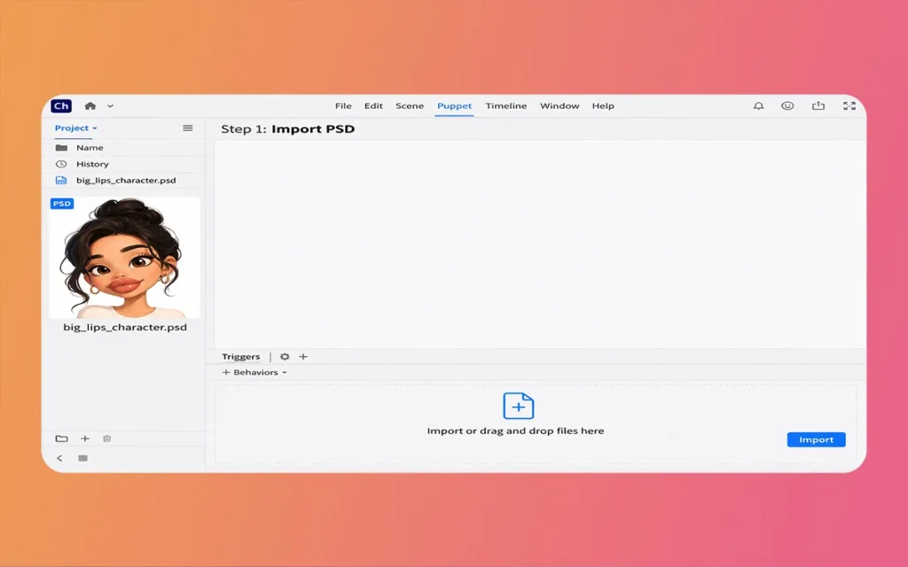
Task: Open the notifications bell
Action: tap(758, 106)
